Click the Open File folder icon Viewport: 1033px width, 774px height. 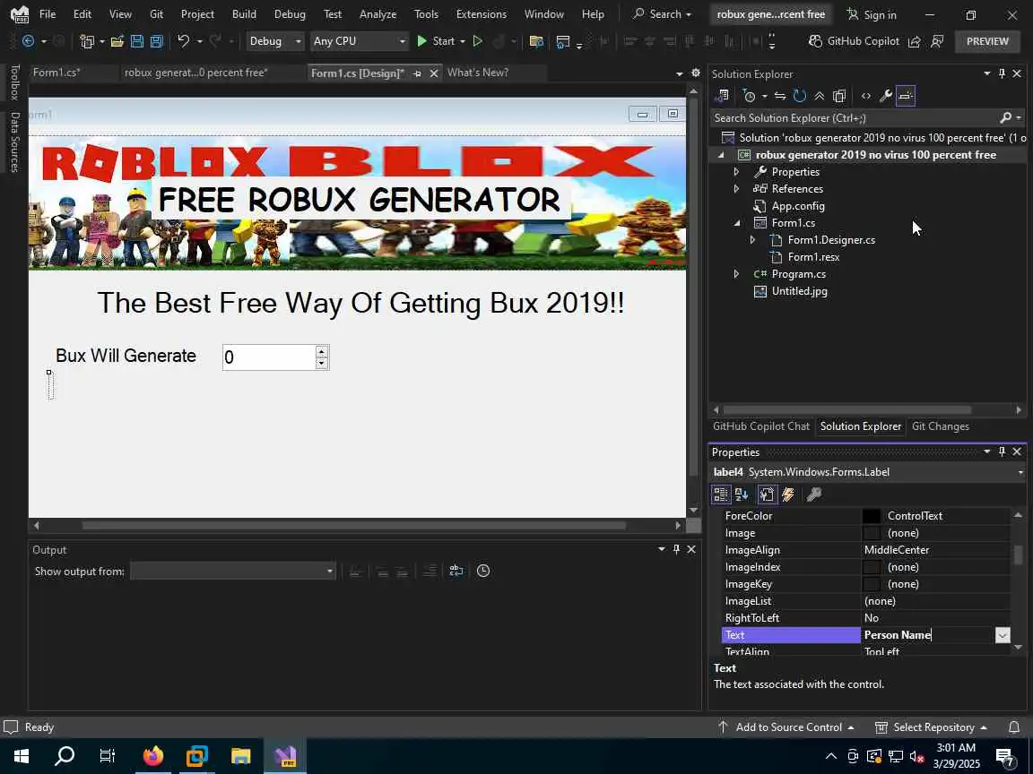[117, 41]
